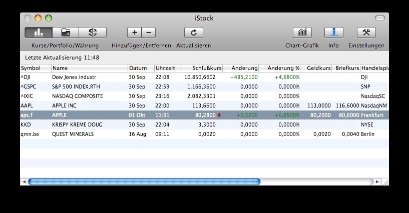Sort by Änderung % column header
This screenshot has height=213, width=409.
280,68
